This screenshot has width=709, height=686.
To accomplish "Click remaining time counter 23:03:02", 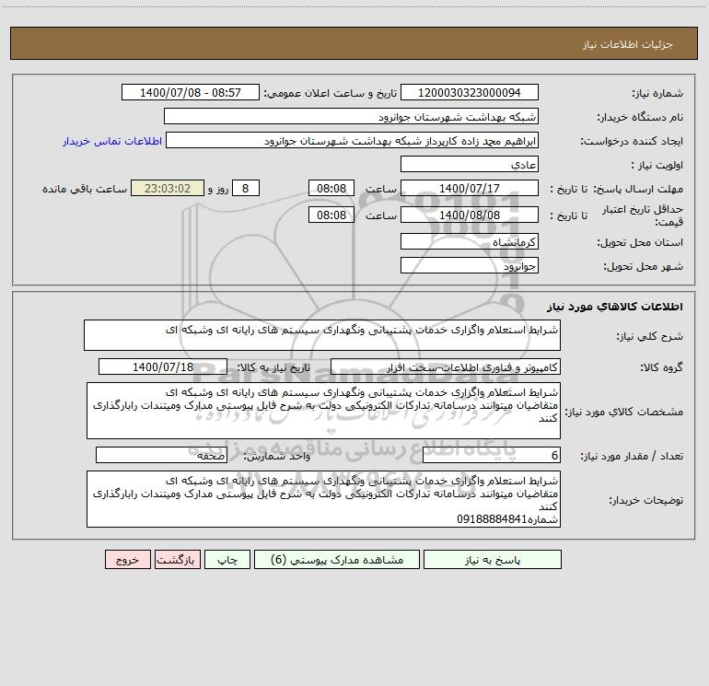I will coord(168,188).
